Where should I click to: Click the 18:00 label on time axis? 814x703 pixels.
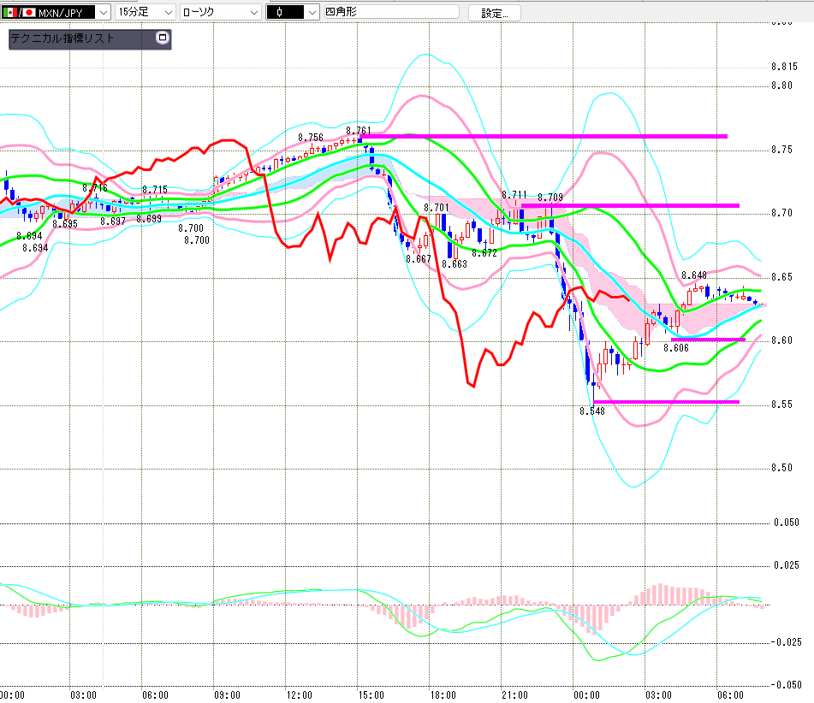(443, 695)
